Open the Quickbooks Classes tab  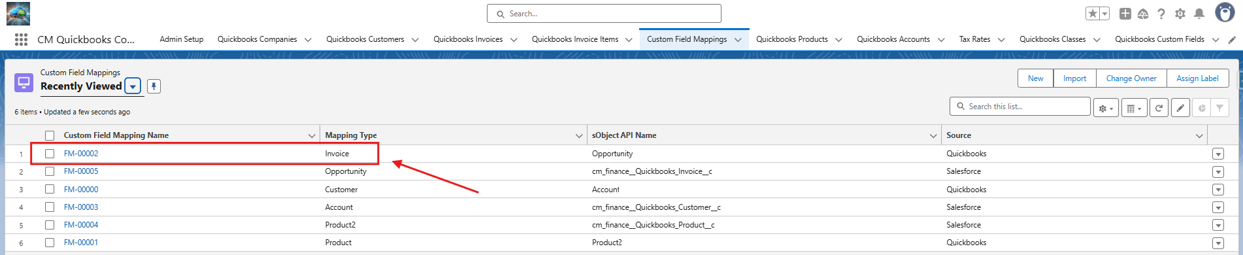click(x=1052, y=39)
